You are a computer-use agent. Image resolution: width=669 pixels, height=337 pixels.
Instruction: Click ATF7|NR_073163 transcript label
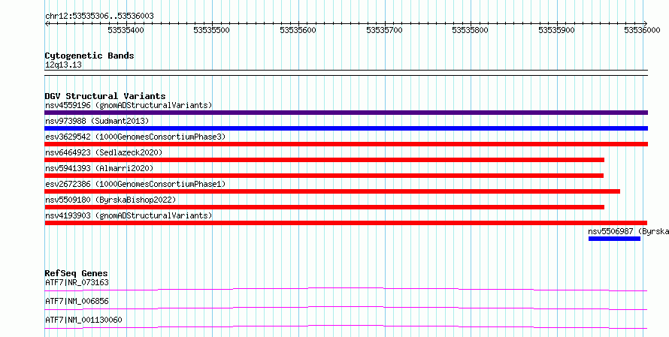[x=77, y=282]
